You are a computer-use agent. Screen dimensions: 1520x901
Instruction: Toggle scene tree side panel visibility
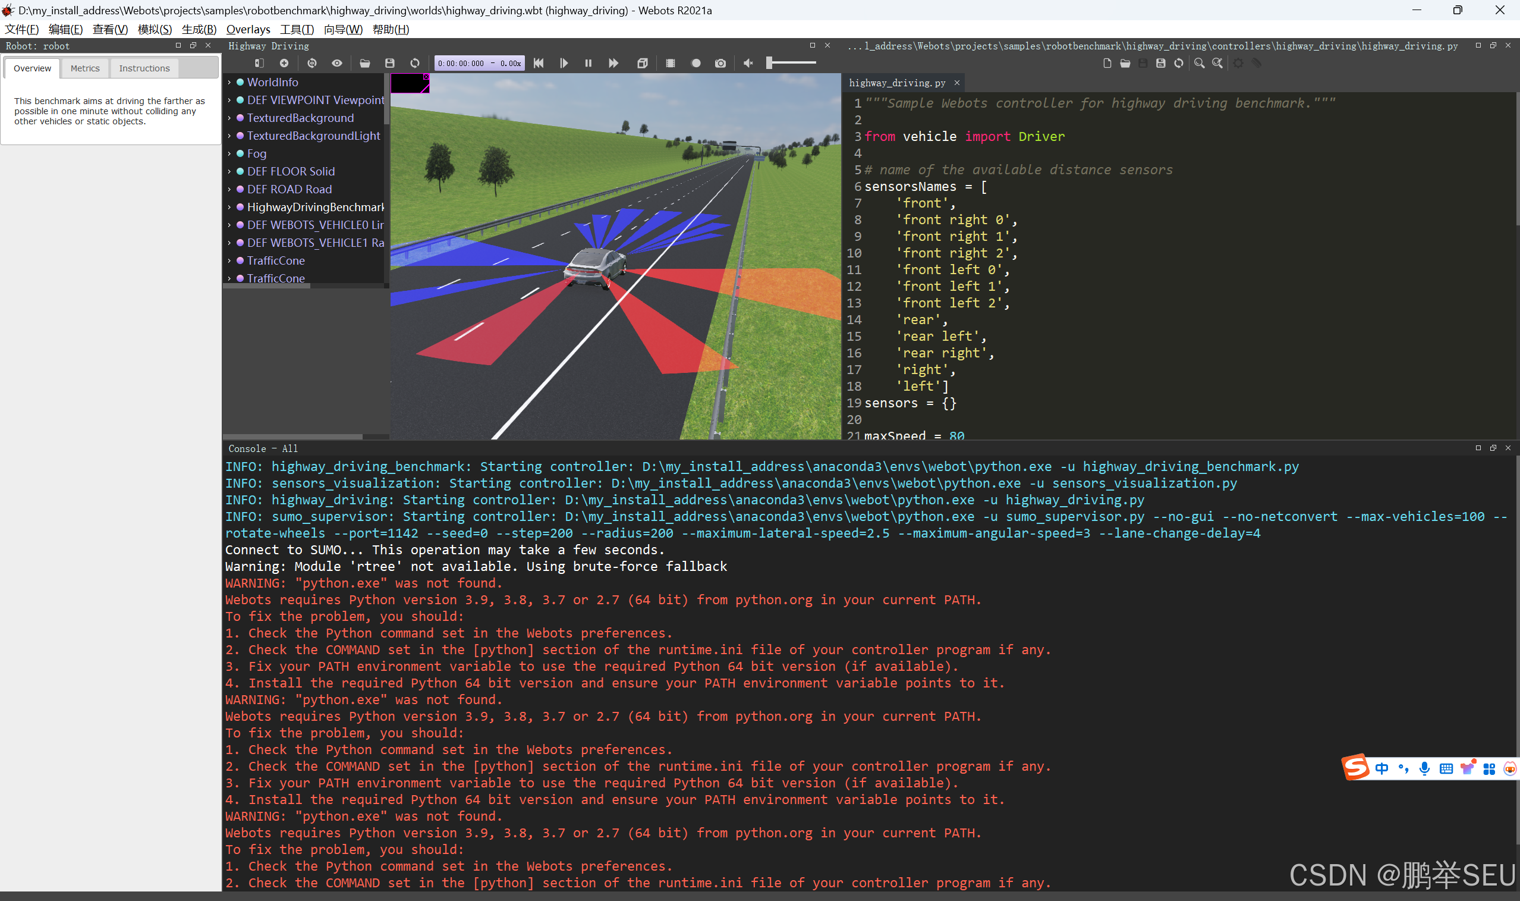pos(259,63)
